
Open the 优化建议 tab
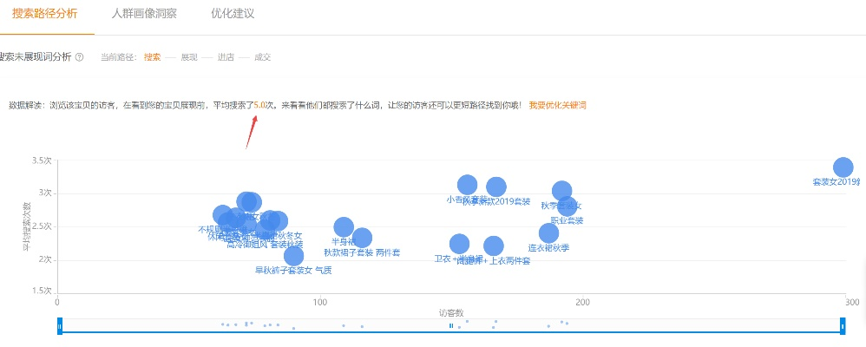(x=233, y=14)
